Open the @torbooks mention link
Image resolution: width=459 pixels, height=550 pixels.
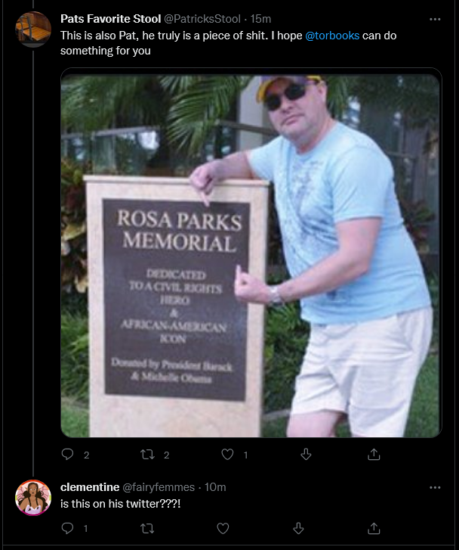pos(332,36)
